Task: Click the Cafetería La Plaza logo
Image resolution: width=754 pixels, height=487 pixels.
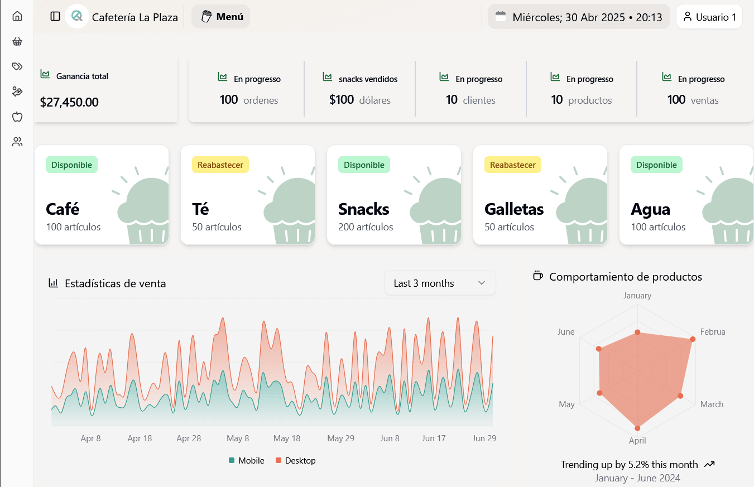Action: 77,16
